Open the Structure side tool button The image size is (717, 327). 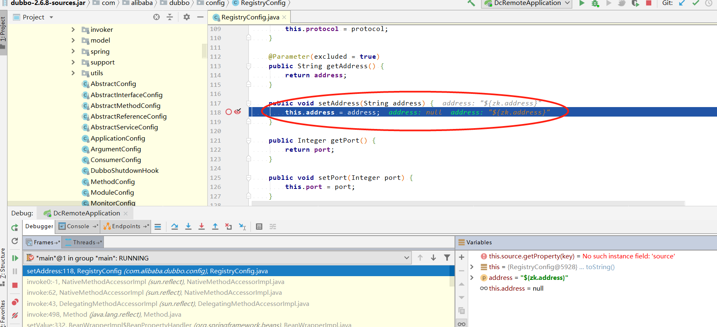[3, 267]
